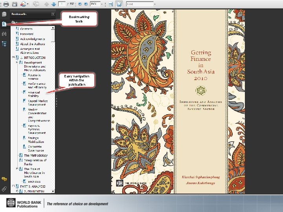Open the Model Tree panel icon
Viewport: 283px width, 212px height.
pos(4,44)
